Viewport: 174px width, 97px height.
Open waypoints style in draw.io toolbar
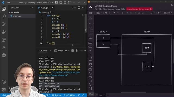(153, 13)
